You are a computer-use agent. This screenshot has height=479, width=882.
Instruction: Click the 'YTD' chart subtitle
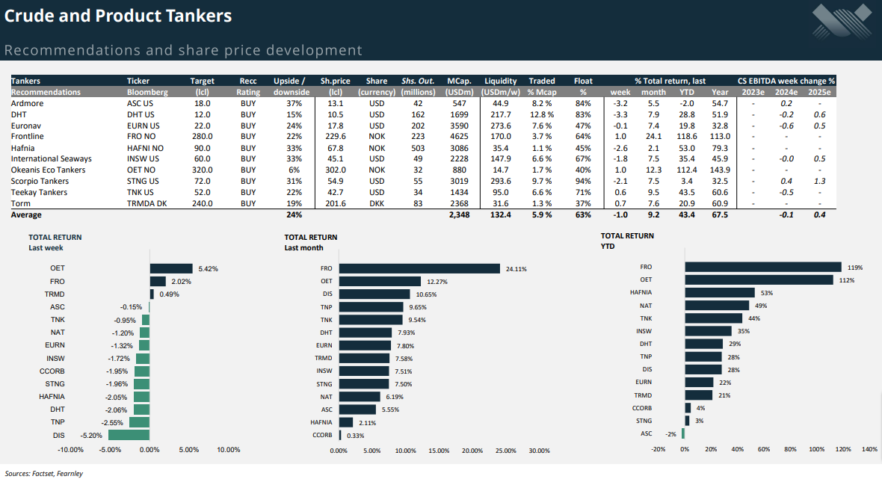[608, 247]
